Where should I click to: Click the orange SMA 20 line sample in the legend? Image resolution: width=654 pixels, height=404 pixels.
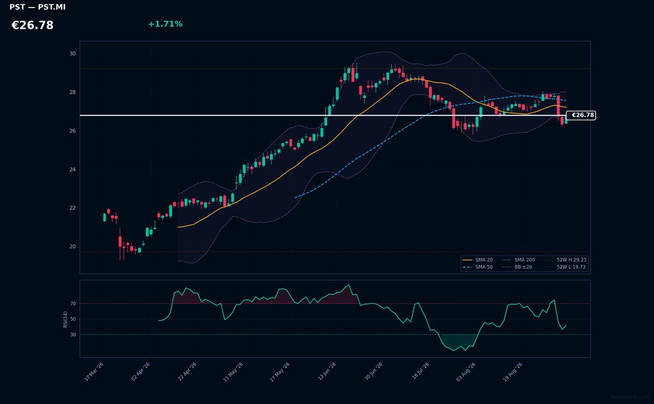click(468, 260)
